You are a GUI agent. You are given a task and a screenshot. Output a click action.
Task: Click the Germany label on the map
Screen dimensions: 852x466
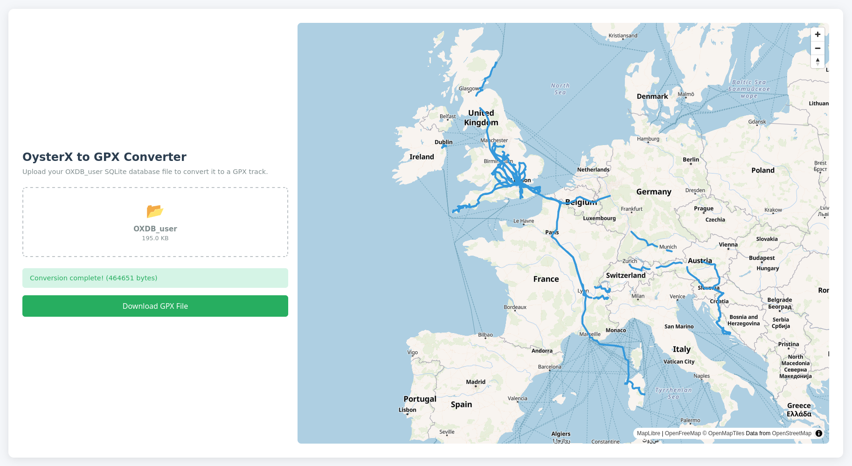pyautogui.click(x=654, y=192)
